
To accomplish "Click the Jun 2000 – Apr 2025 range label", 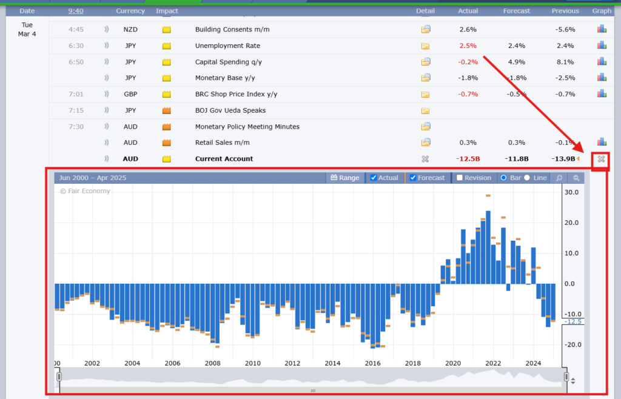I will 93,178.
